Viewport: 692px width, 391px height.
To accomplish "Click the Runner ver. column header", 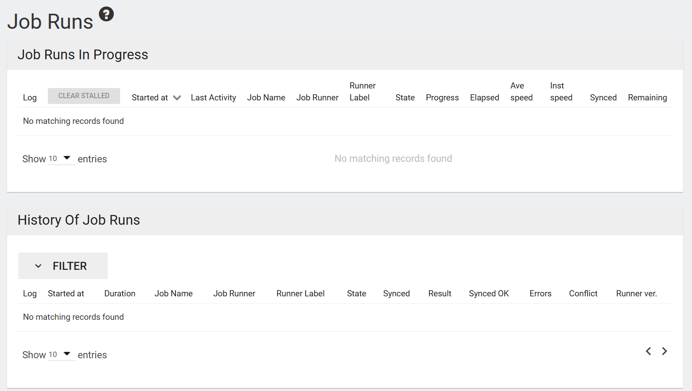I will 636,294.
